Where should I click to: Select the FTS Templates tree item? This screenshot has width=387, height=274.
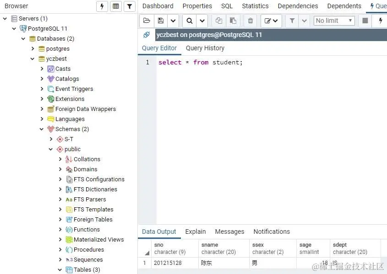[x=93, y=210]
